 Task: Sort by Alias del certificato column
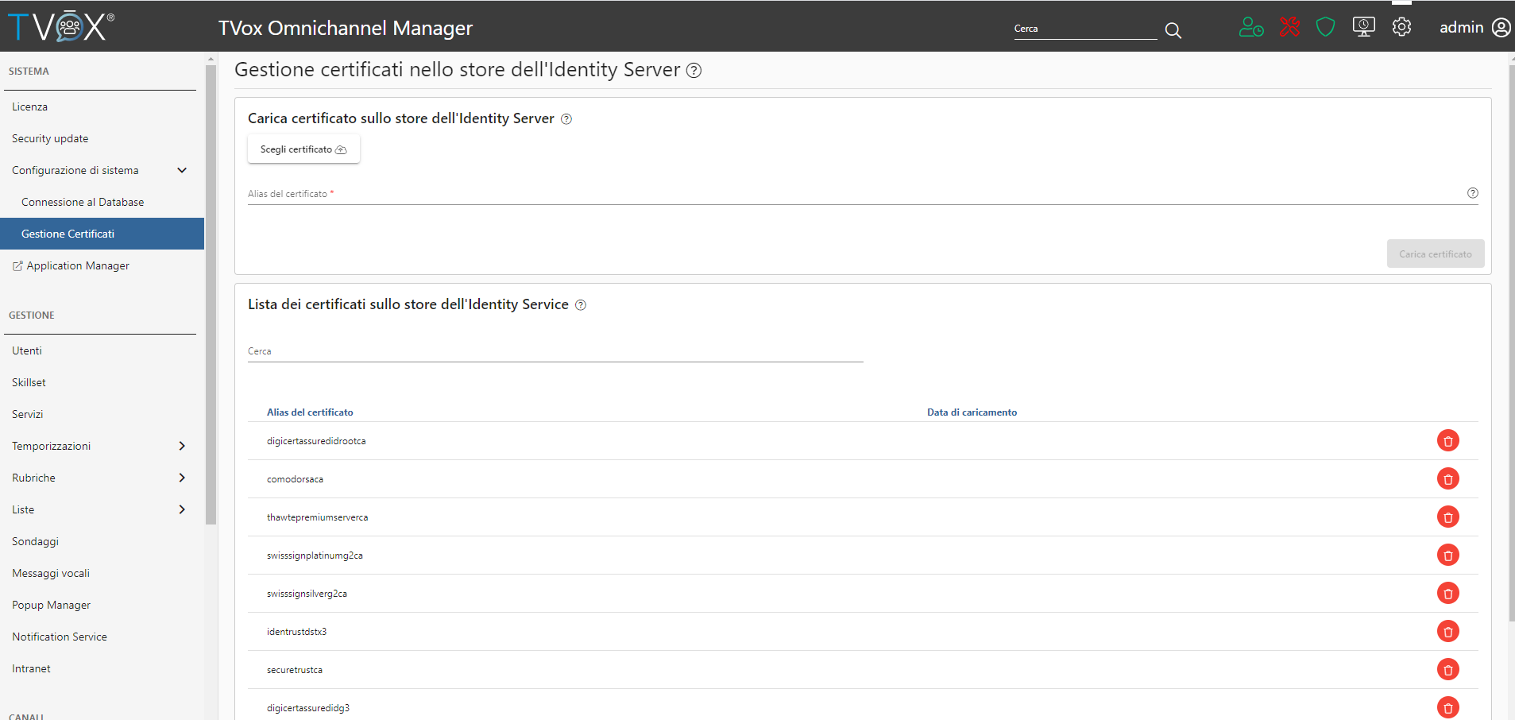(310, 412)
